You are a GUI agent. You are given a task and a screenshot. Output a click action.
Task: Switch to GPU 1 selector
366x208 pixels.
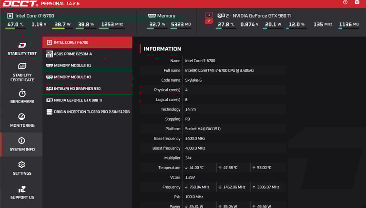tap(209, 15)
